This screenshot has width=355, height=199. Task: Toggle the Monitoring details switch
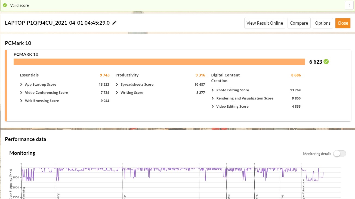(339, 154)
